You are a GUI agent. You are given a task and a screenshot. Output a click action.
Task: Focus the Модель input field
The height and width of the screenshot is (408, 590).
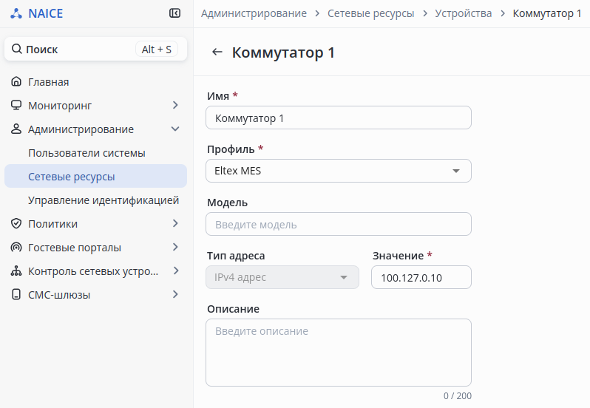click(338, 224)
